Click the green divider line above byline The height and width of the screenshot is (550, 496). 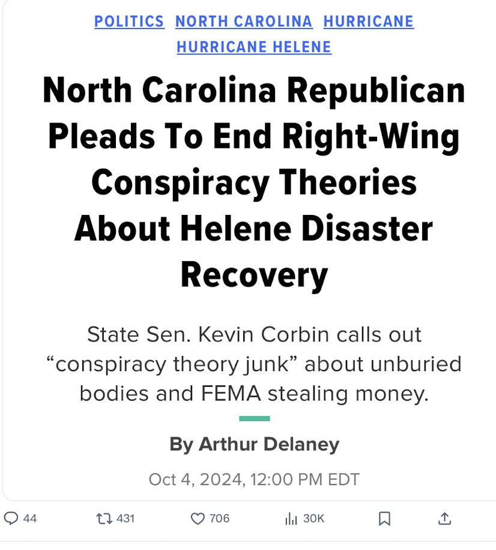(x=254, y=419)
